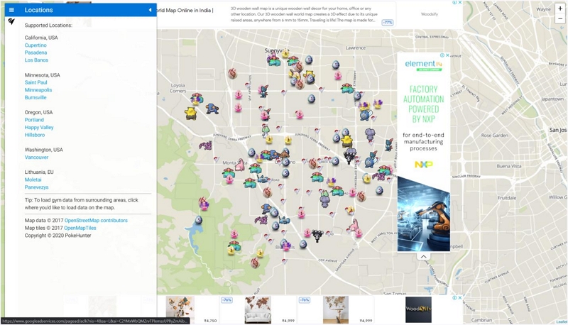The image size is (568, 325).
Task: Click the element14 logo in ad
Action: [423, 65]
